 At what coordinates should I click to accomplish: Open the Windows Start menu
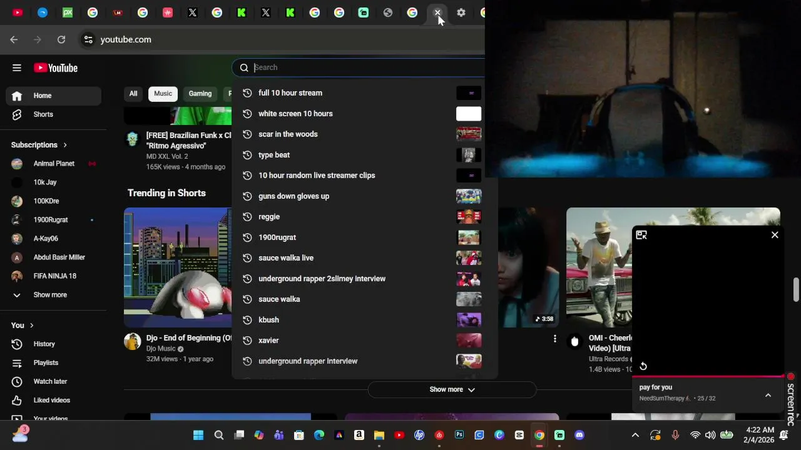pyautogui.click(x=198, y=435)
